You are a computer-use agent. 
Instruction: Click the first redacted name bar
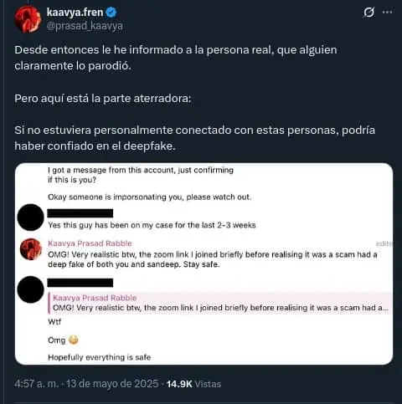coord(80,213)
